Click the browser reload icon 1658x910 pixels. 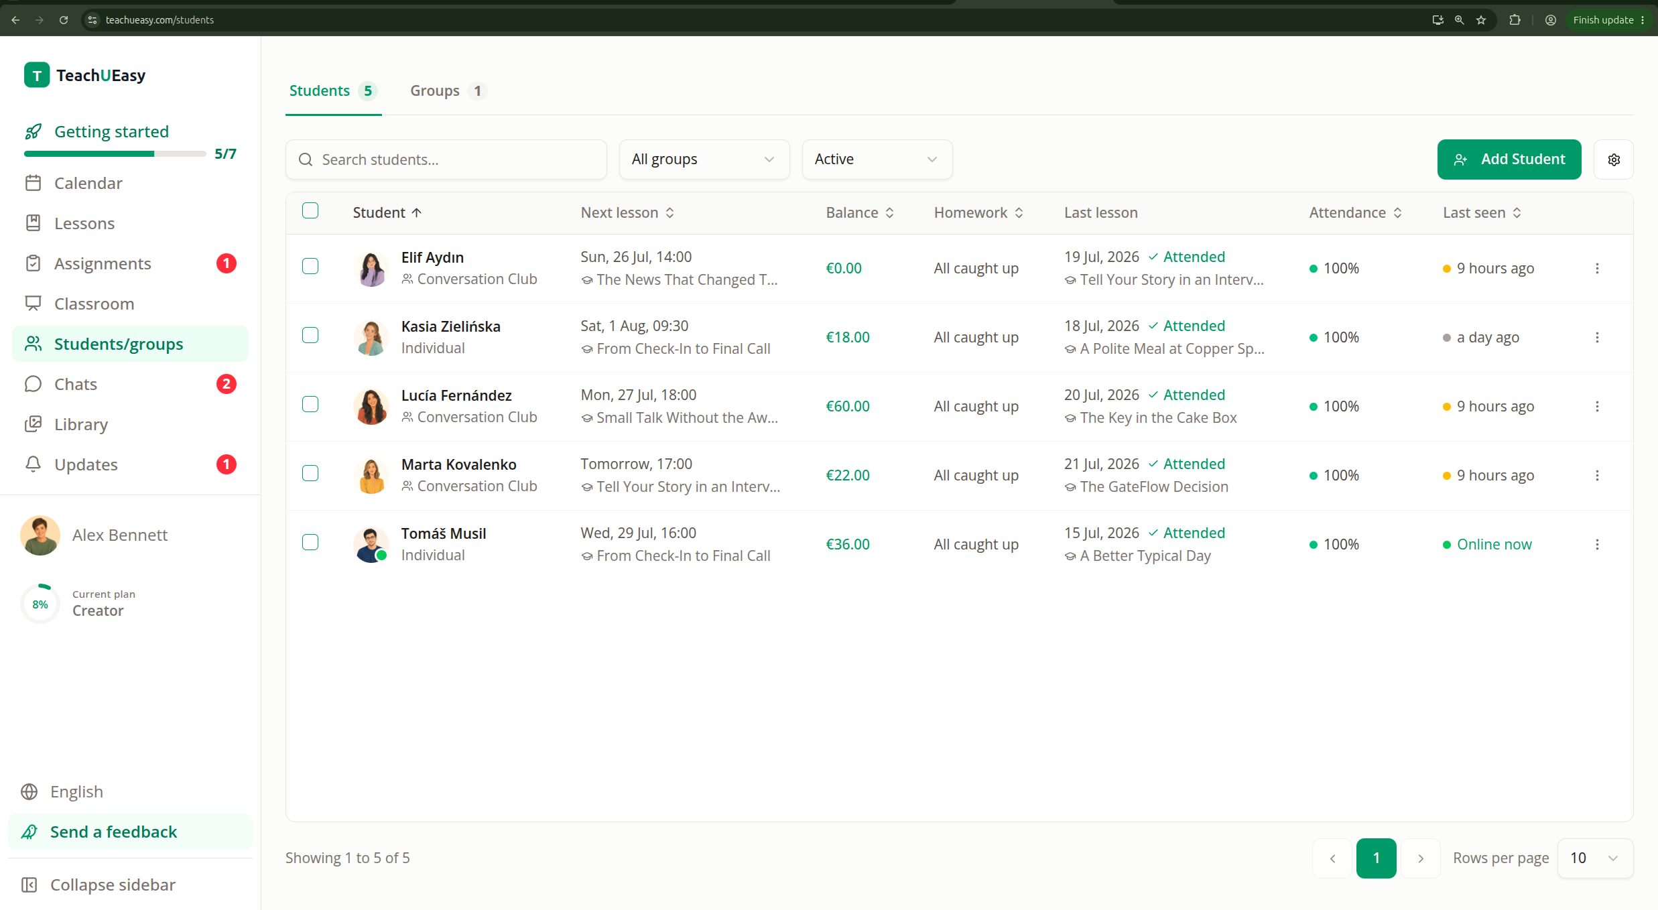(64, 20)
